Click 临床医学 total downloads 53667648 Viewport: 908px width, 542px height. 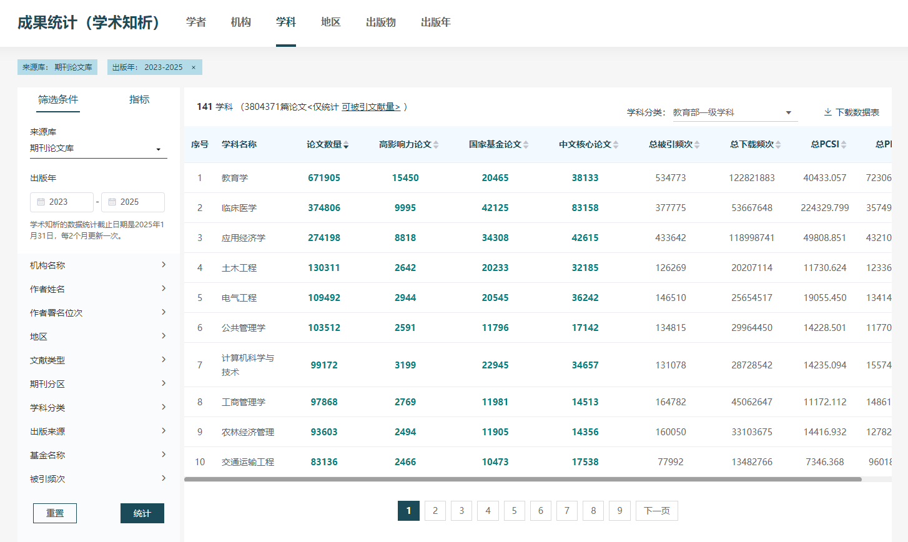[752, 208]
